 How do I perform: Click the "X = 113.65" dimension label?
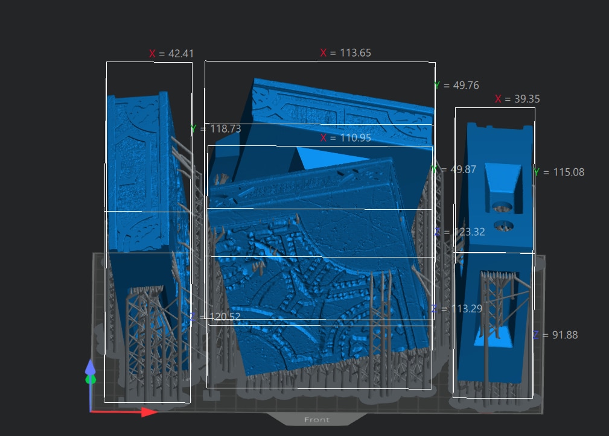(346, 52)
